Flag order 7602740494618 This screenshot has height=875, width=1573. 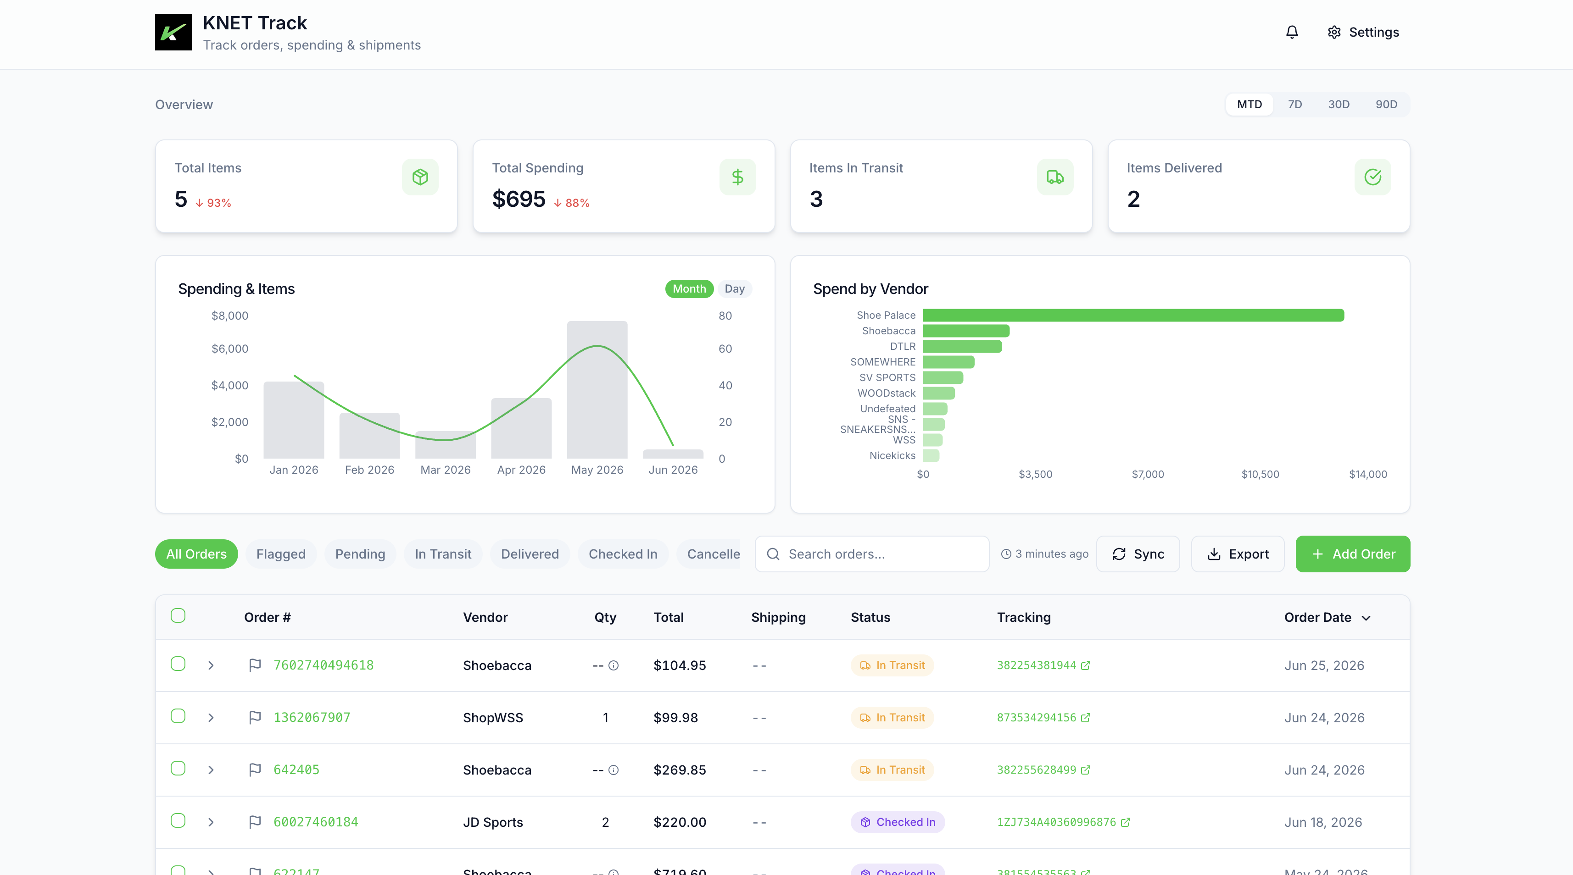coord(255,665)
